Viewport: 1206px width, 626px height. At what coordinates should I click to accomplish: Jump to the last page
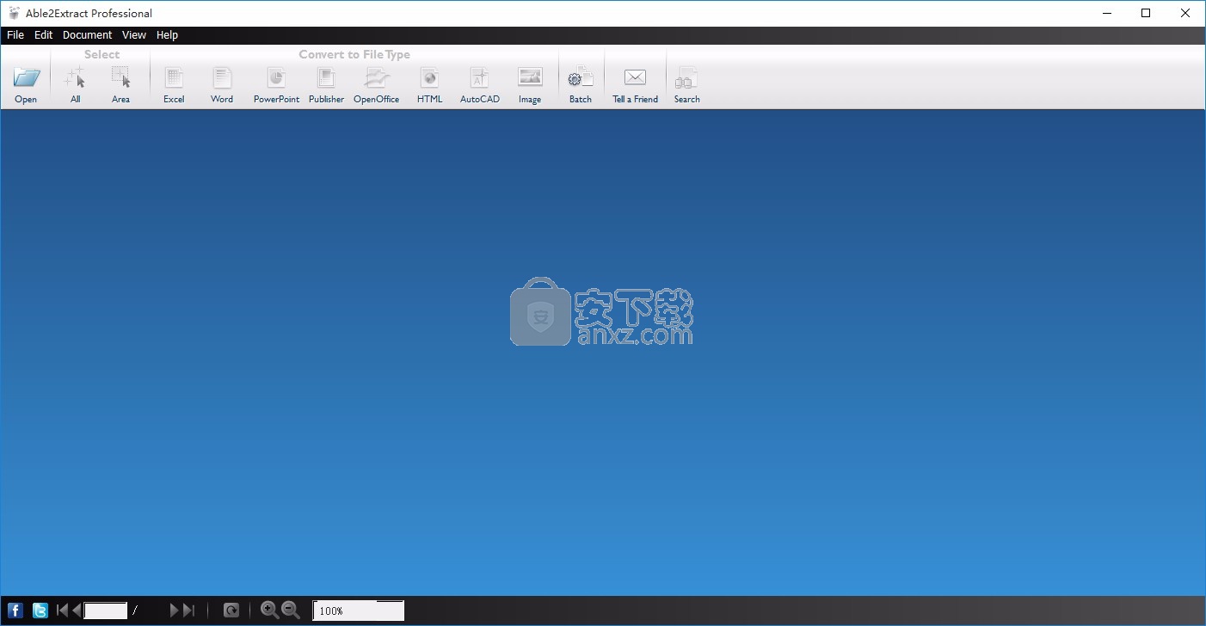189,611
